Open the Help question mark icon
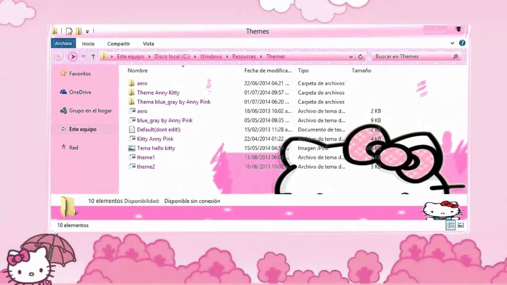Image resolution: width=507 pixels, height=285 pixels. [462, 43]
